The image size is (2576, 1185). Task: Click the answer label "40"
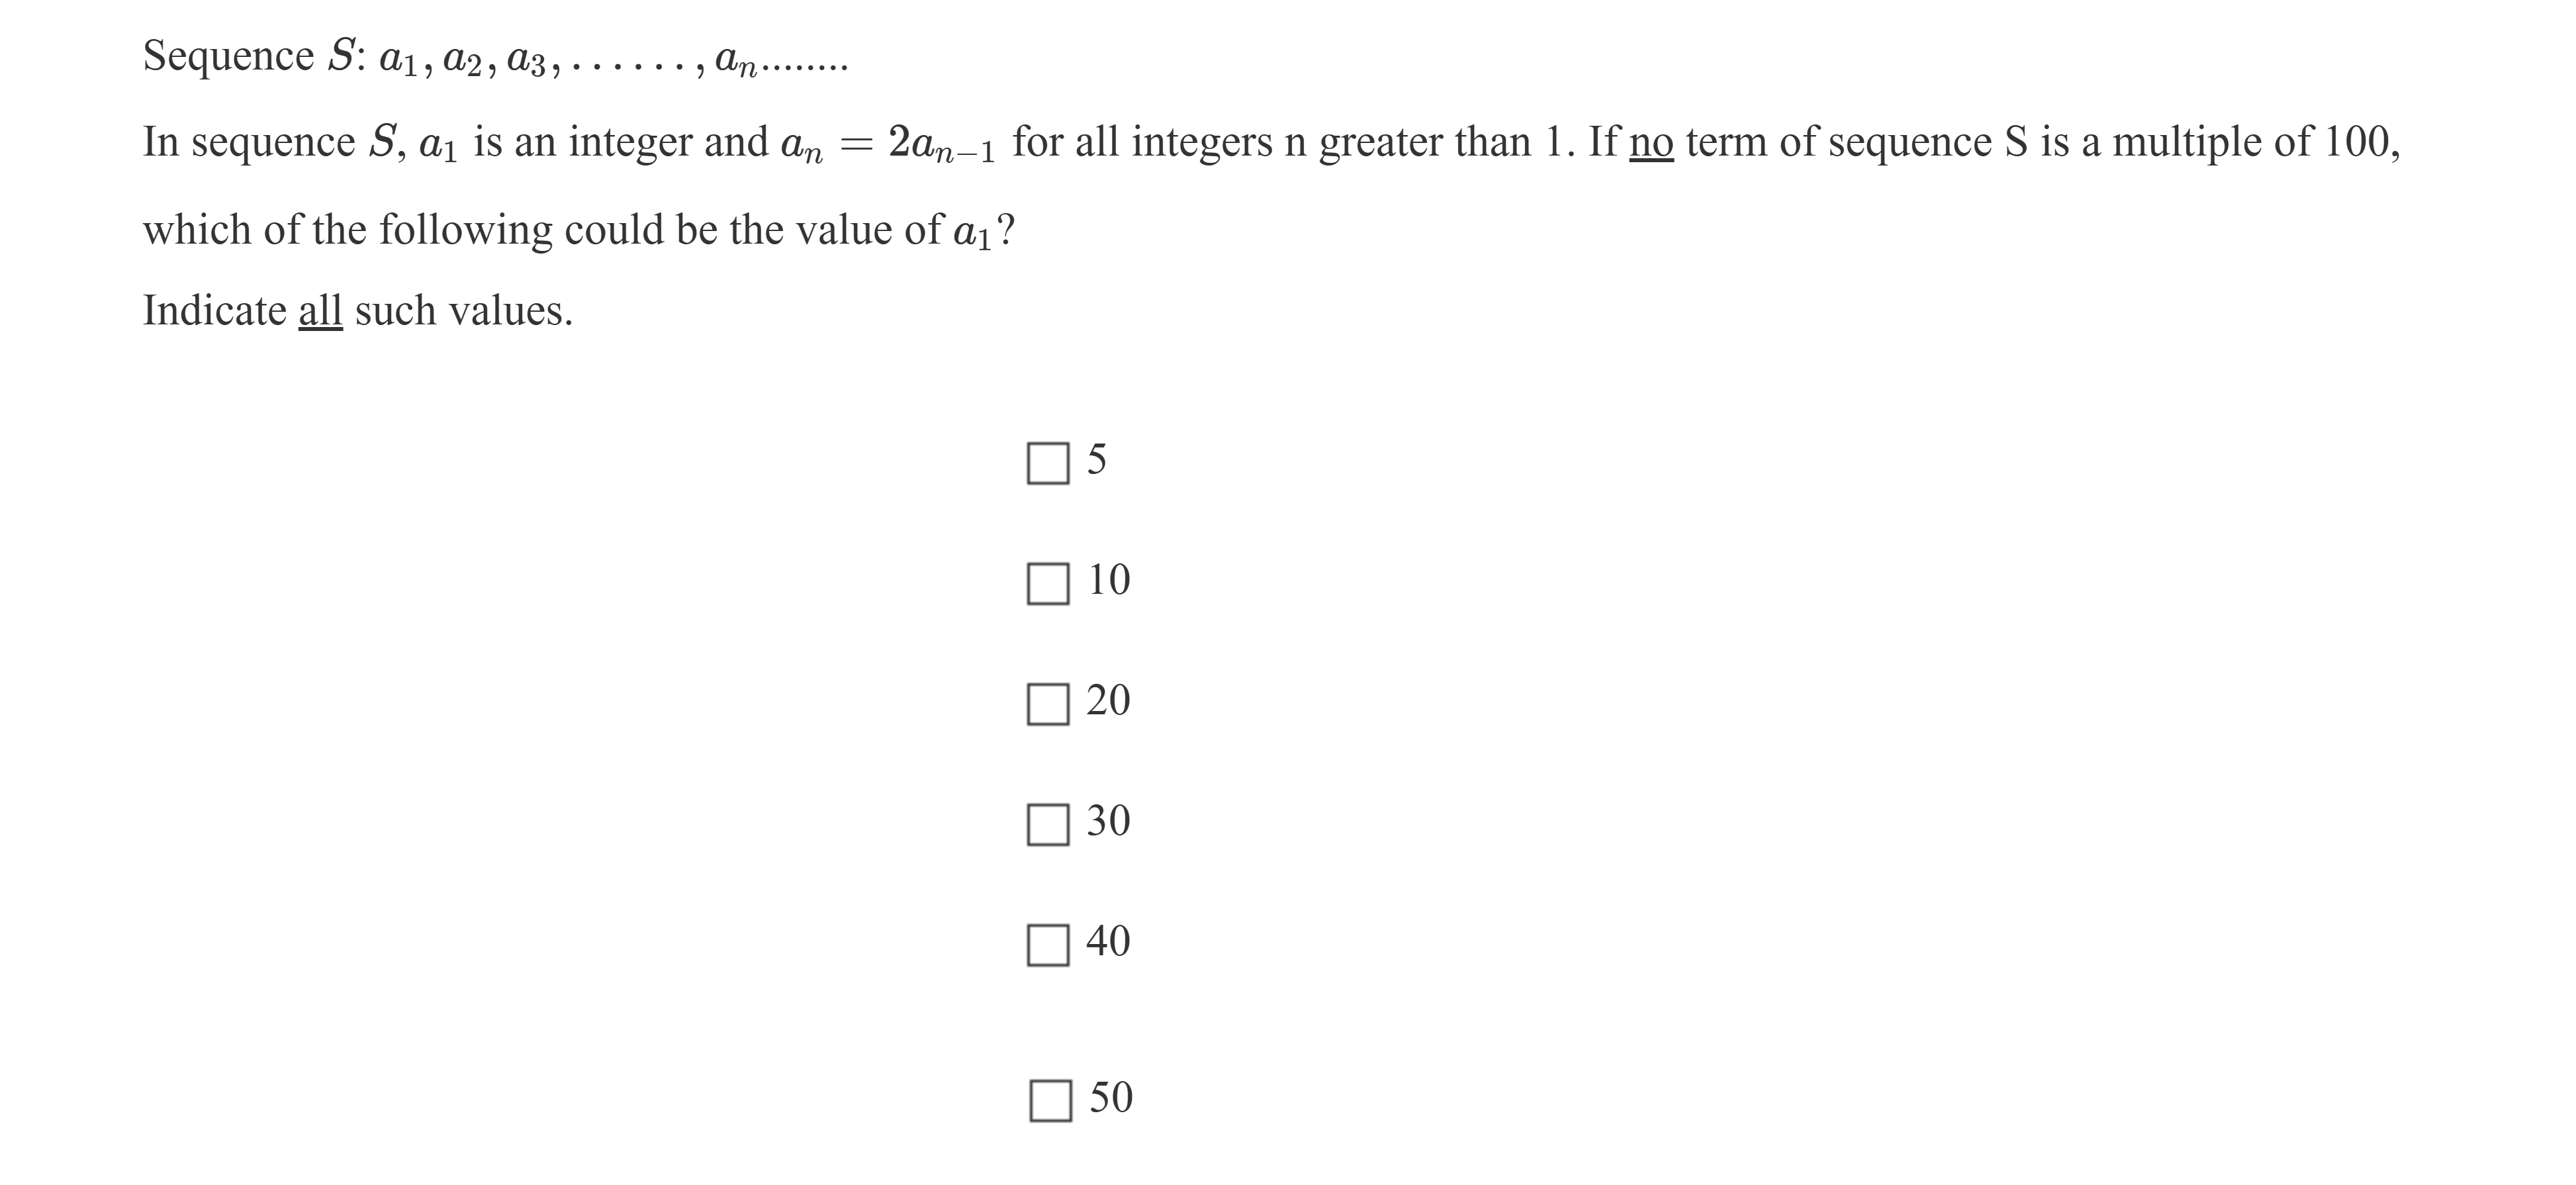pyautogui.click(x=1108, y=941)
